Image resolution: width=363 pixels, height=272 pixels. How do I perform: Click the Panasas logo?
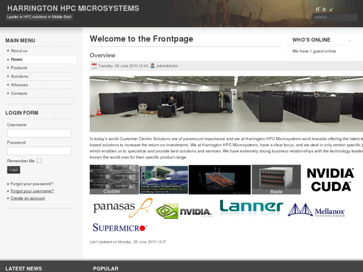click(123, 208)
